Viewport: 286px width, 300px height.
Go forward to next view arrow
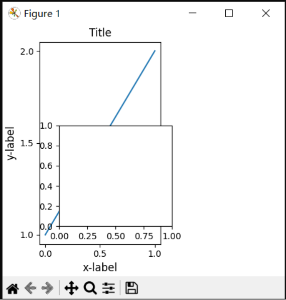coord(47,288)
